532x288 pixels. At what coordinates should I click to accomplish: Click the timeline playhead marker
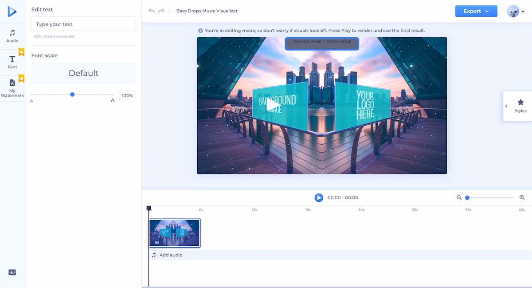149,208
